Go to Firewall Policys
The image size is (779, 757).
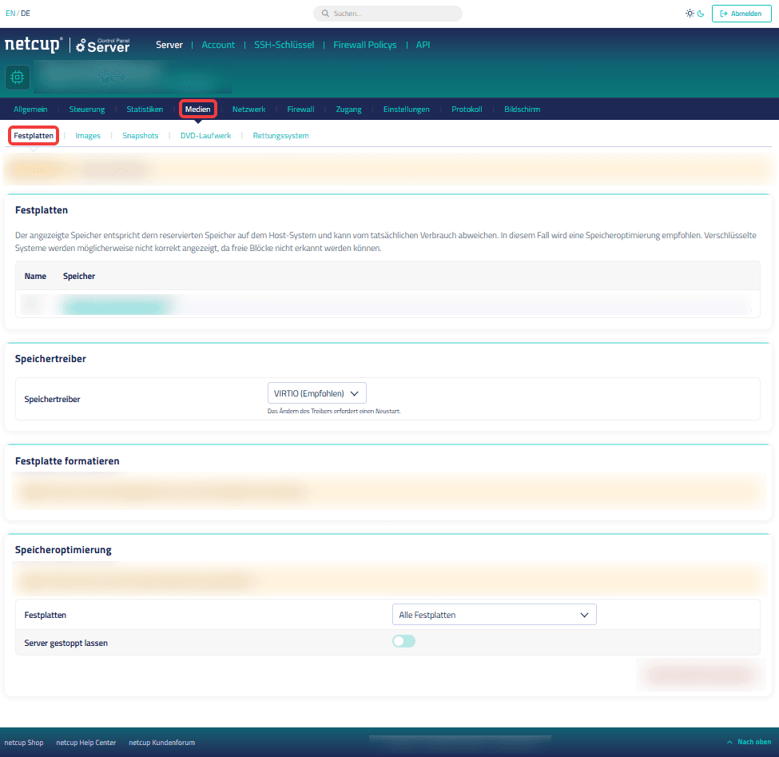(x=365, y=45)
